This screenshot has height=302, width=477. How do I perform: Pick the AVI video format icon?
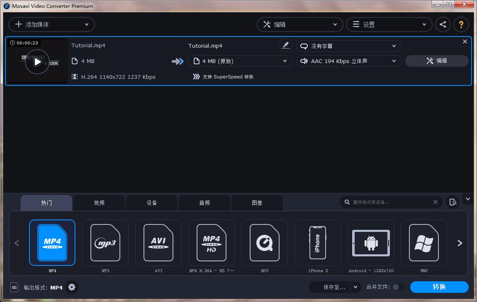(158, 242)
